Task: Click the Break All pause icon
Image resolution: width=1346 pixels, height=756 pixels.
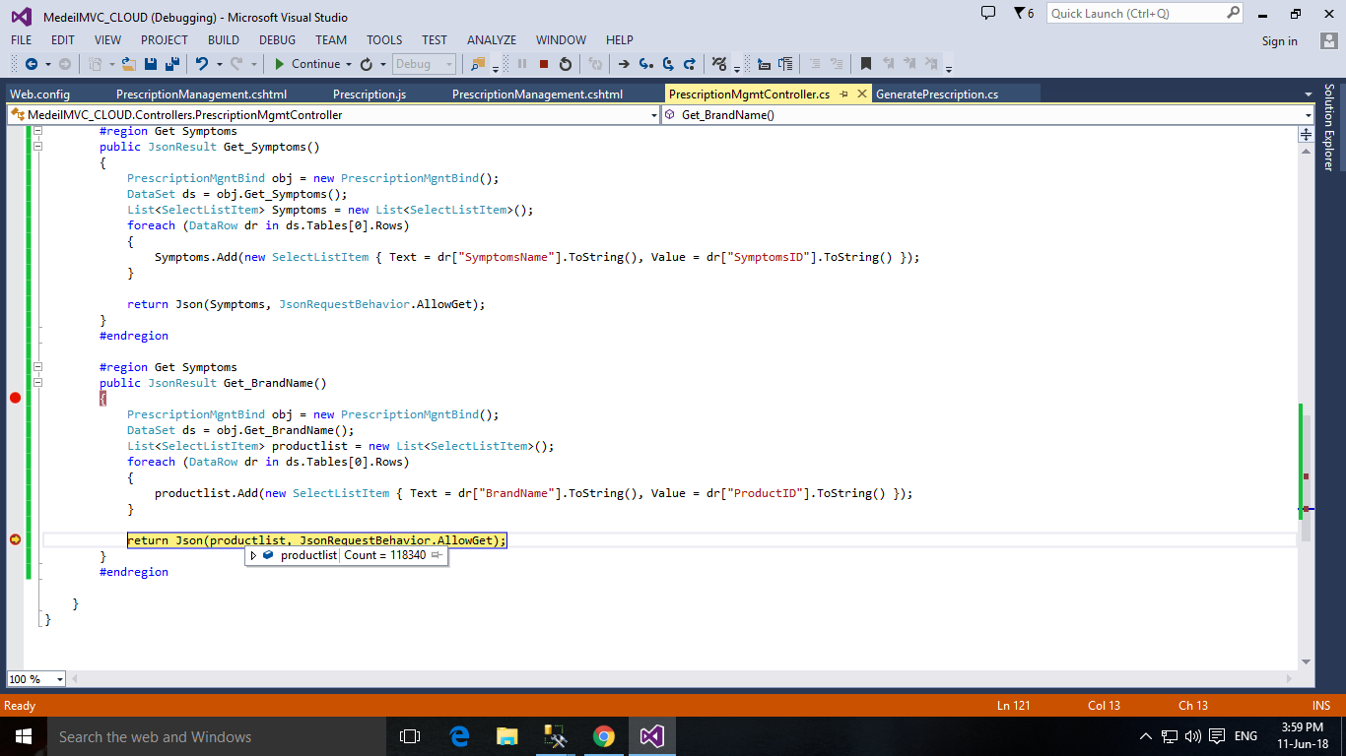Action: tap(522, 64)
